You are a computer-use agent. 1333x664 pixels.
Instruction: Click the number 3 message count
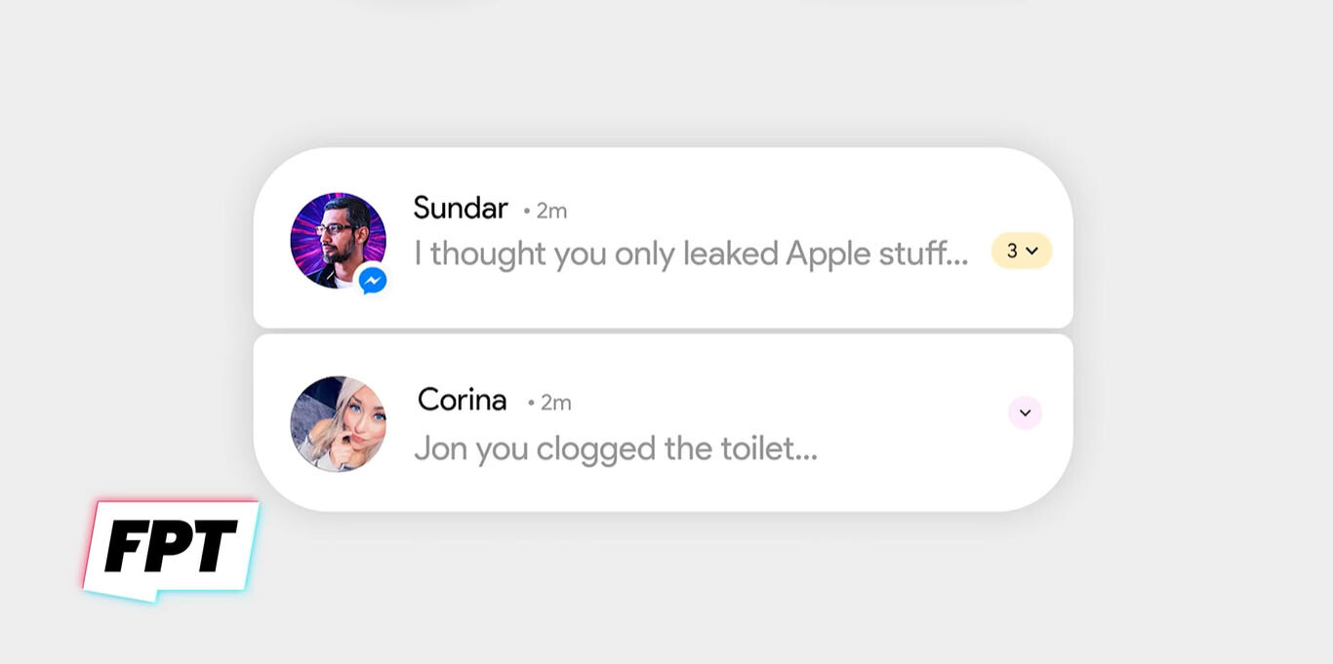coord(1012,251)
